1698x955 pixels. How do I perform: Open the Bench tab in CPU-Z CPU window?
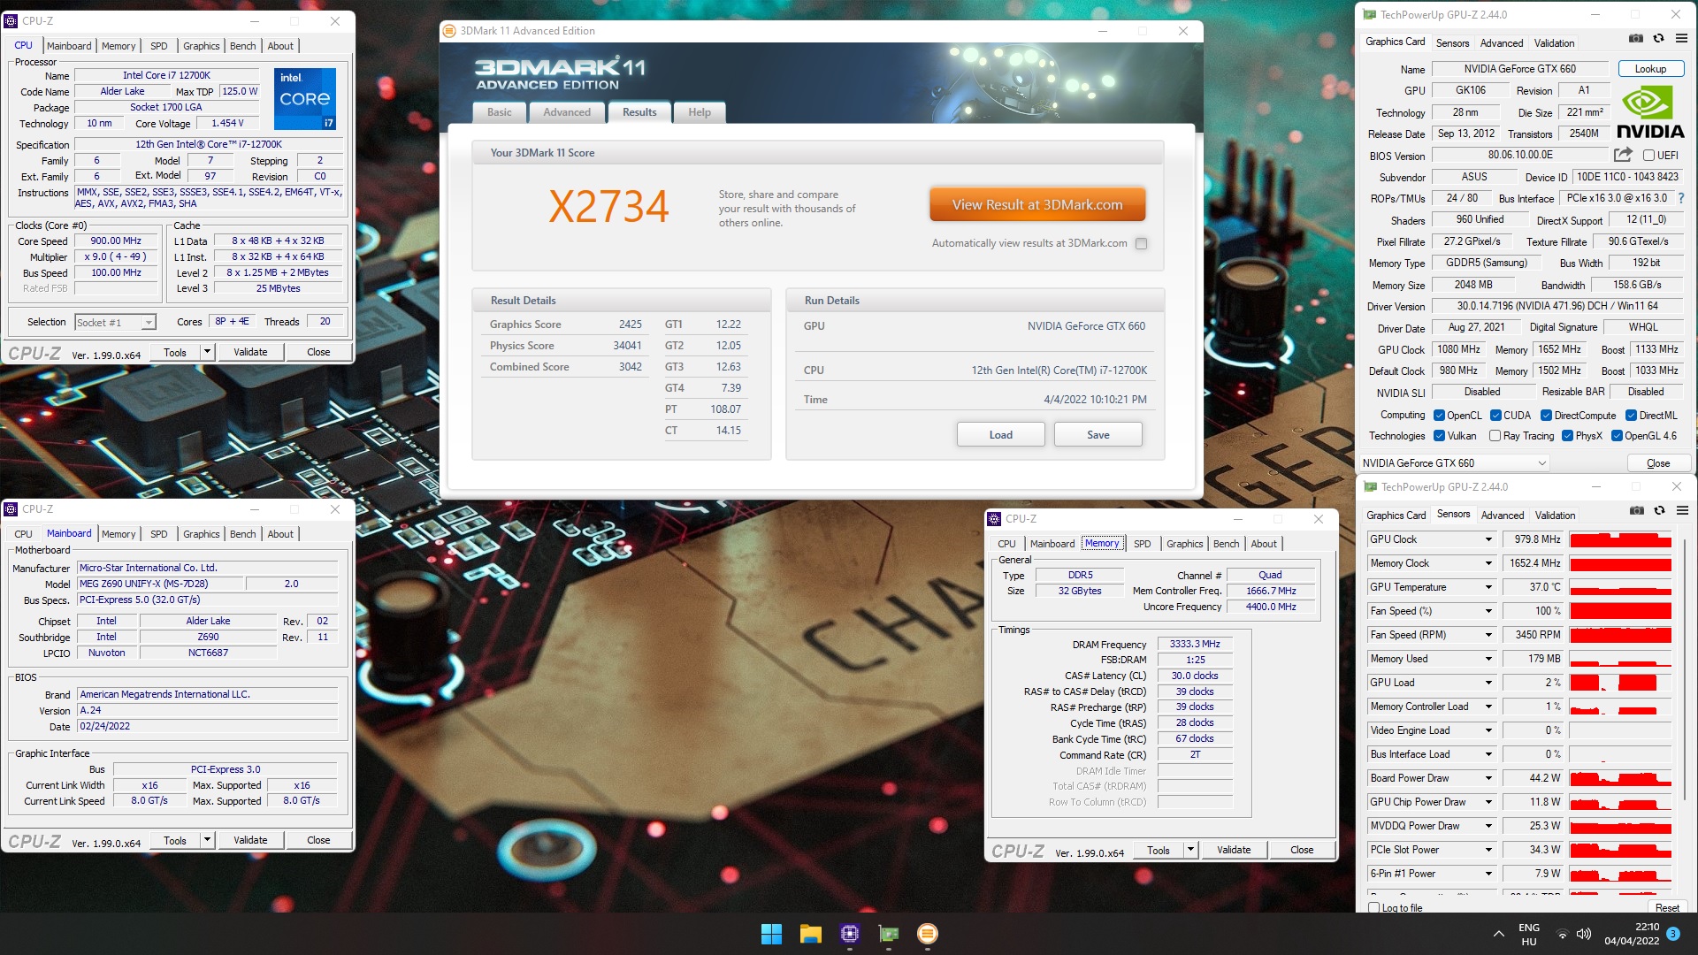[243, 46]
